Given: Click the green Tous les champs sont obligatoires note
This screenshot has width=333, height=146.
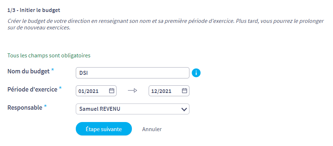Looking at the screenshot, I should coord(49,56).
